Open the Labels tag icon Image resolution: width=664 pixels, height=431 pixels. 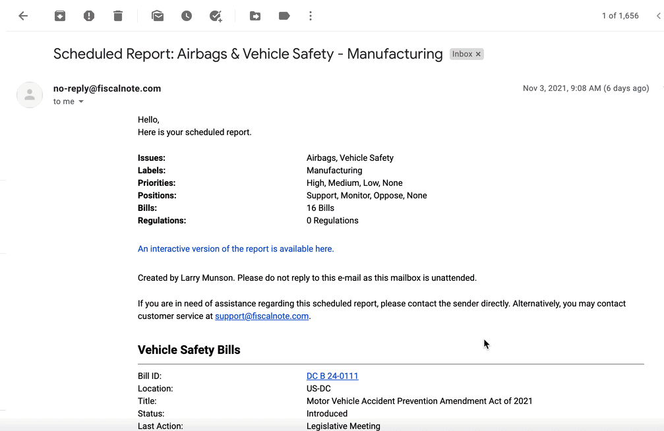pos(284,16)
